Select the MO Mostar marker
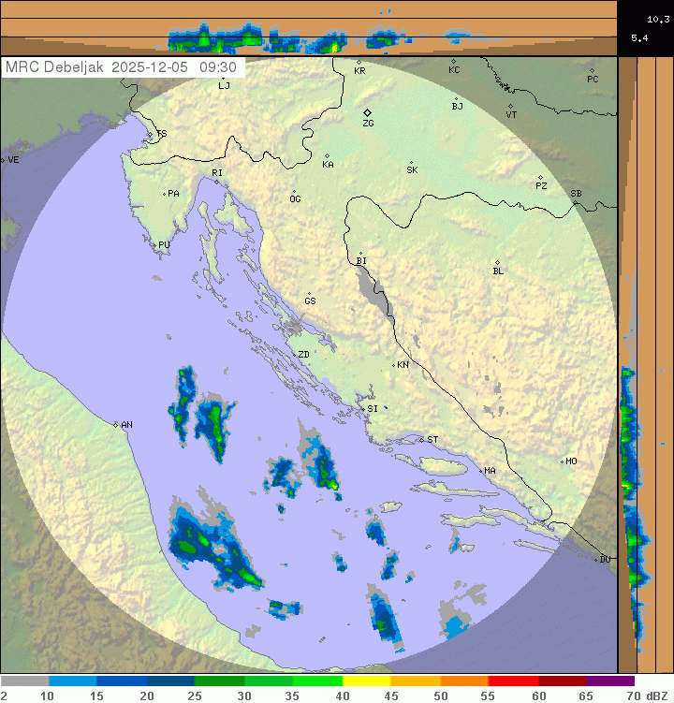 [562, 461]
